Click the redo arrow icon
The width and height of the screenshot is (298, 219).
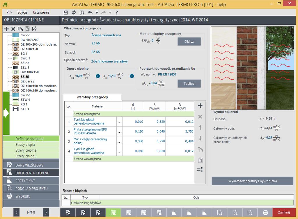point(104,12)
